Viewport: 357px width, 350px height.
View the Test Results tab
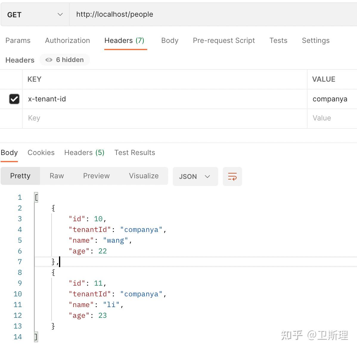(x=135, y=153)
